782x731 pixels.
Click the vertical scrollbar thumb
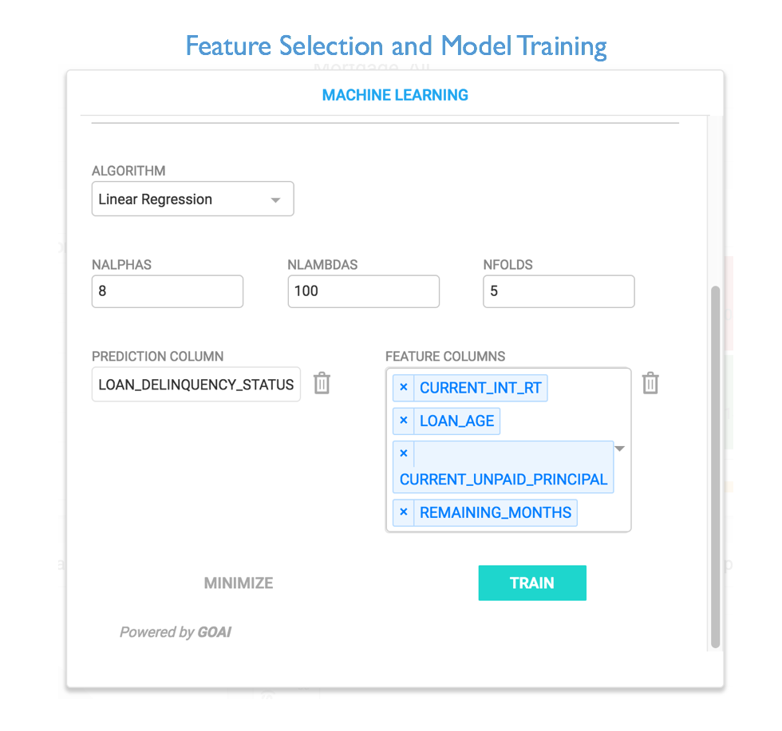click(715, 467)
